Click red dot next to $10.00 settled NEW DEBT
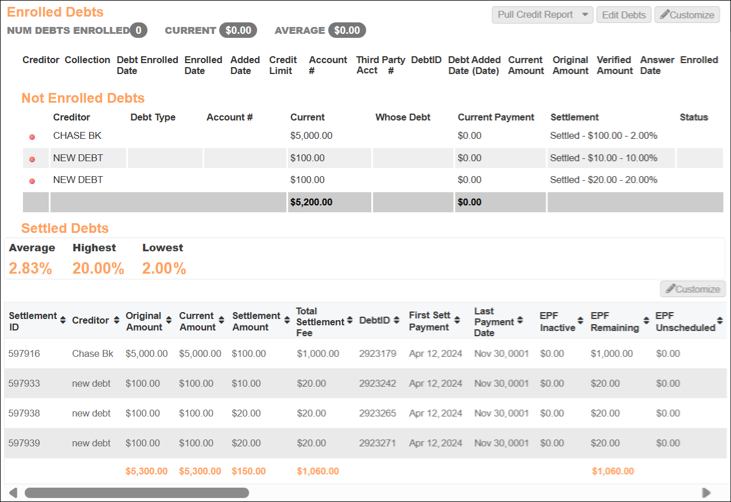The image size is (731, 502). (x=32, y=159)
